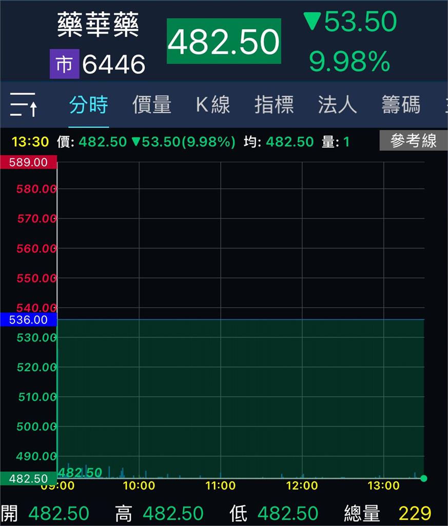The width and height of the screenshot is (448, 526).
Task: Toggle the 參考線 button
Action: (414, 141)
